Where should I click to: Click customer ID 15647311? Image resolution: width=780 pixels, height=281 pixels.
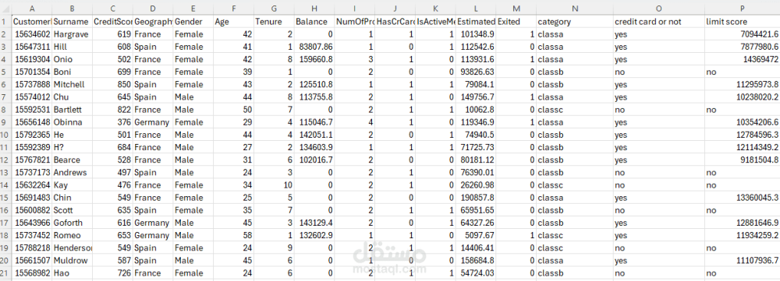[32, 47]
